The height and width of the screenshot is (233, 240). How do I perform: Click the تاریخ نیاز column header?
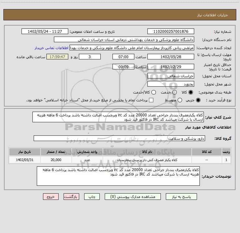coord(25,152)
